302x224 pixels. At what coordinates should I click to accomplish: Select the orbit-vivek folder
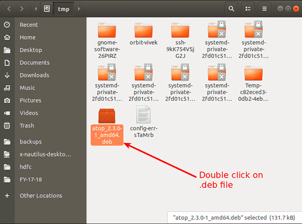pos(144,34)
